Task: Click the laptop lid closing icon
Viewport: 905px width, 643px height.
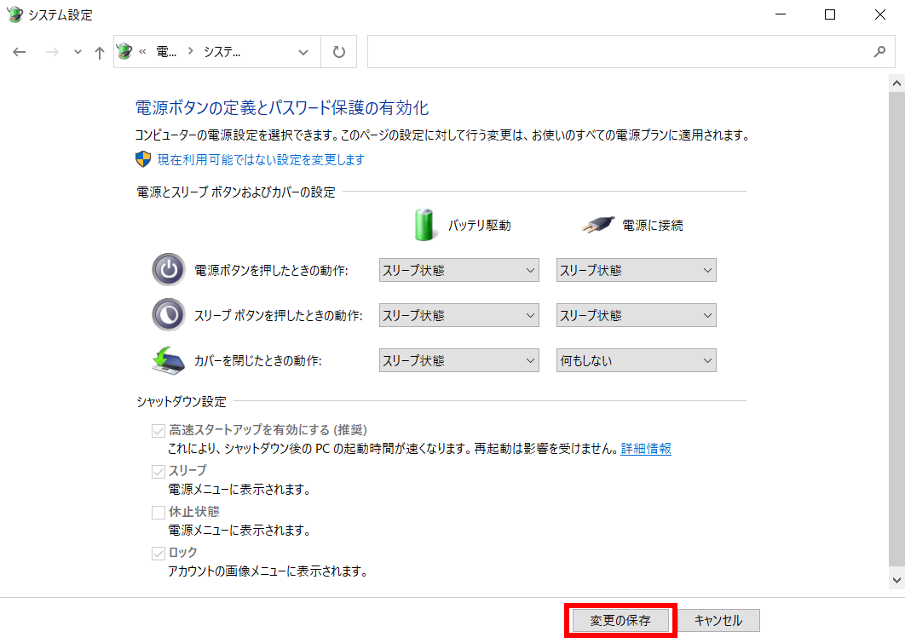Action: pyautogui.click(x=169, y=360)
